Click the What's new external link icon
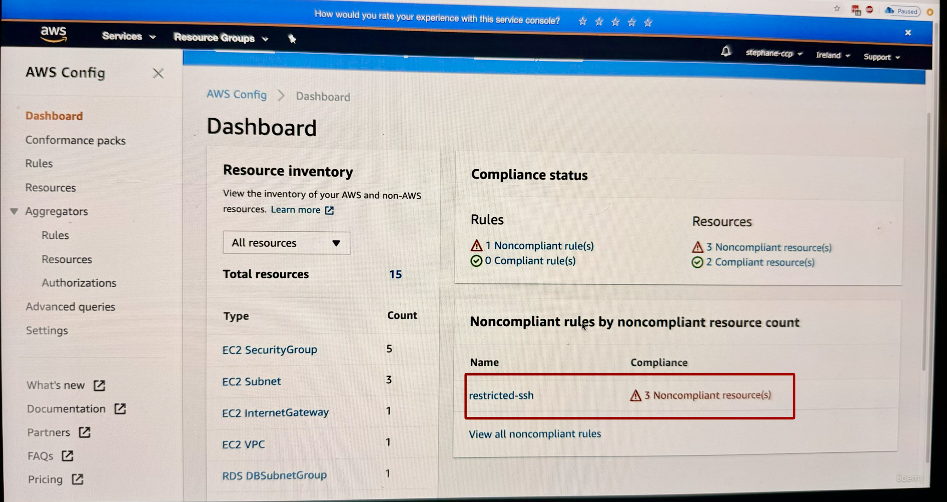Image resolution: width=947 pixels, height=502 pixels. click(x=99, y=385)
